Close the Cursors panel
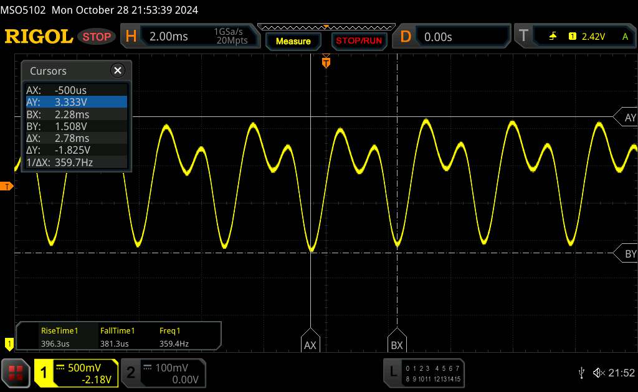Image resolution: width=638 pixels, height=392 pixels. 117,71
